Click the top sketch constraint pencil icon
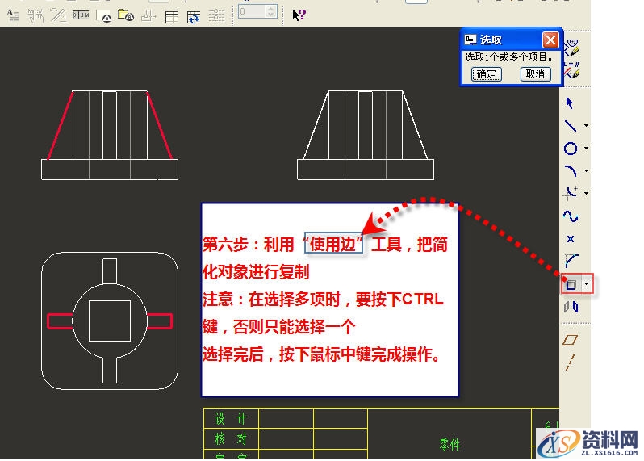Viewport: 644px width, 461px height. [571, 48]
